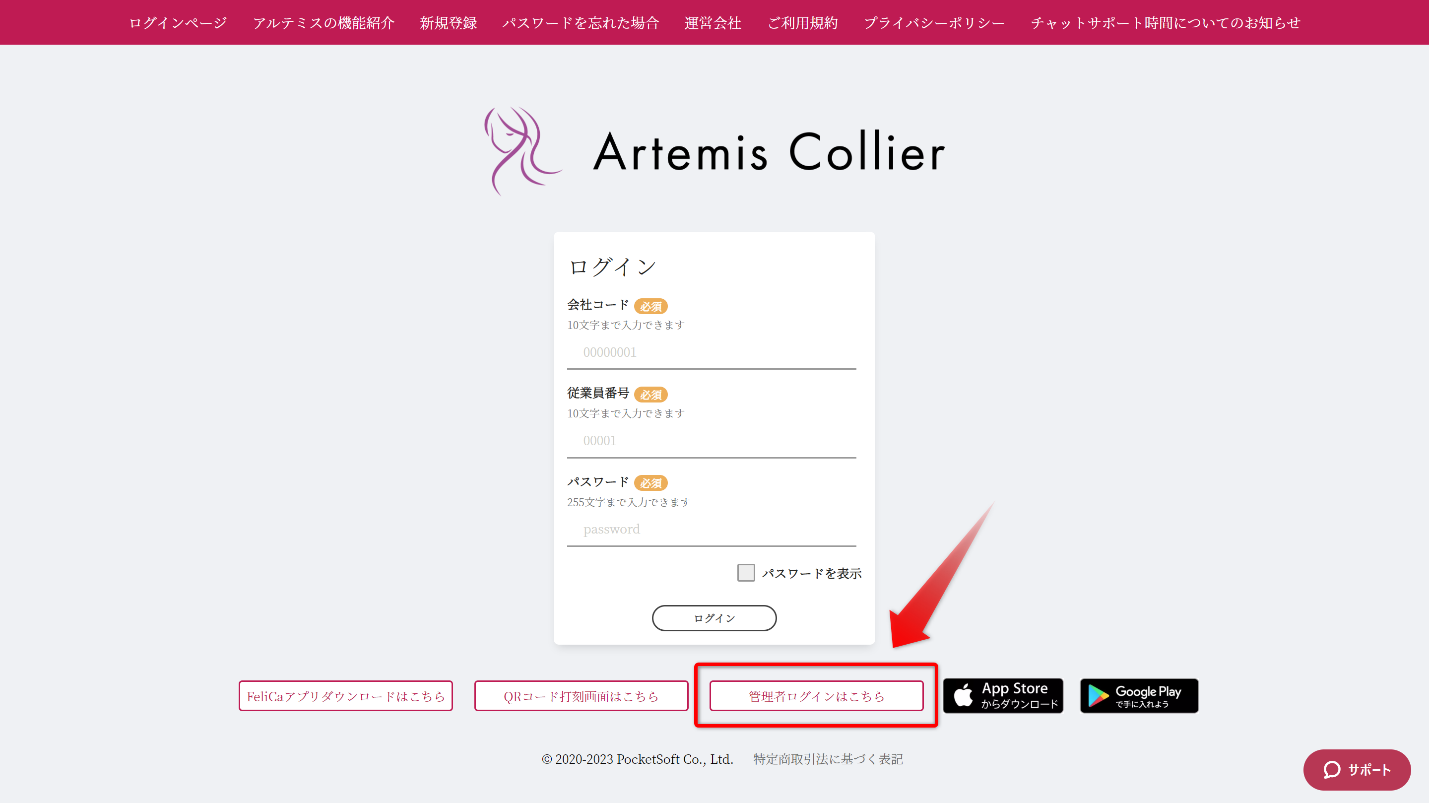Open the Google Play download badge
1429x803 pixels.
click(1139, 695)
